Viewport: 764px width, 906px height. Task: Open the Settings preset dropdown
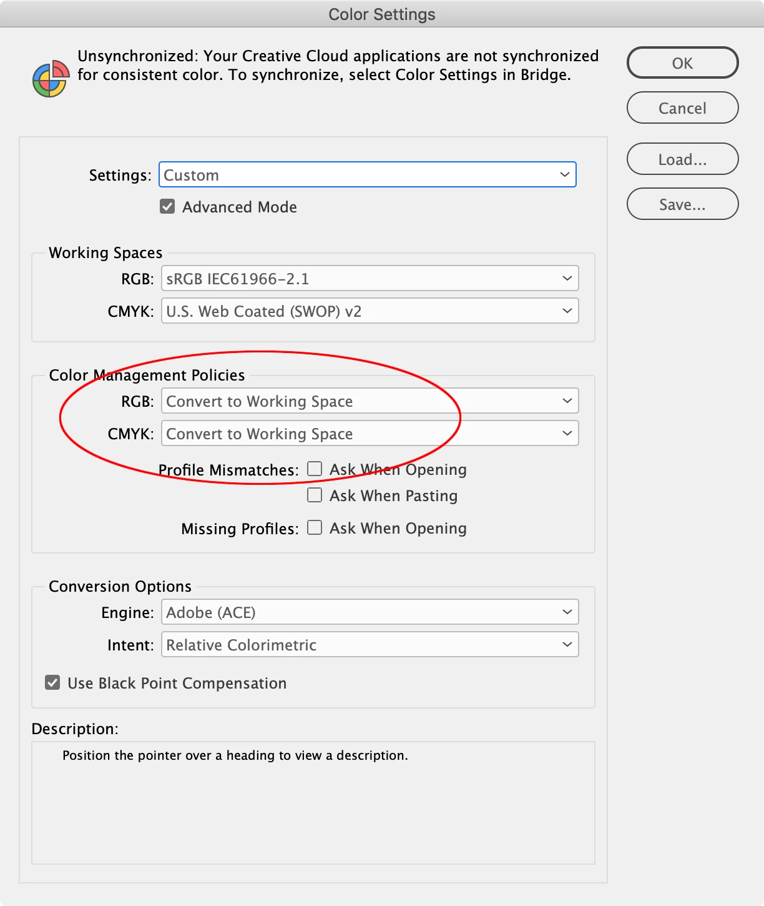pos(368,175)
